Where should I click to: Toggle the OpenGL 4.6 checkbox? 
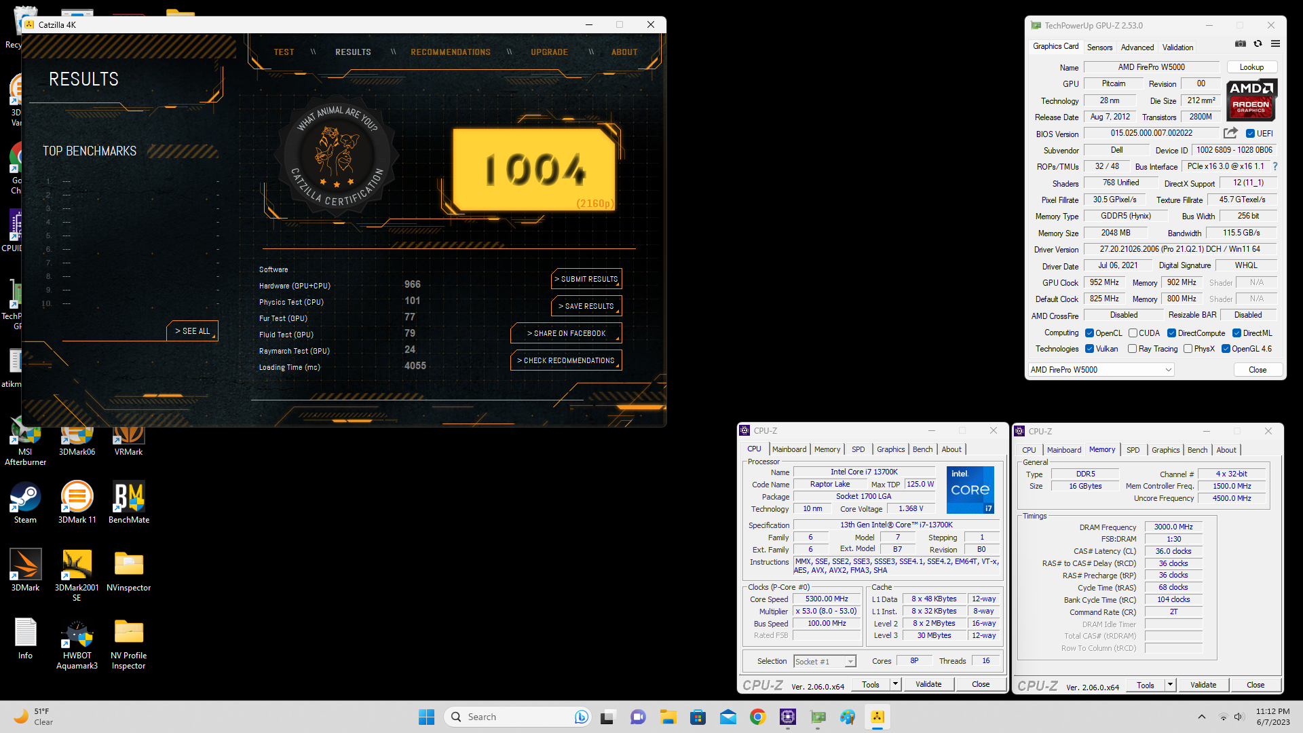[x=1226, y=349]
